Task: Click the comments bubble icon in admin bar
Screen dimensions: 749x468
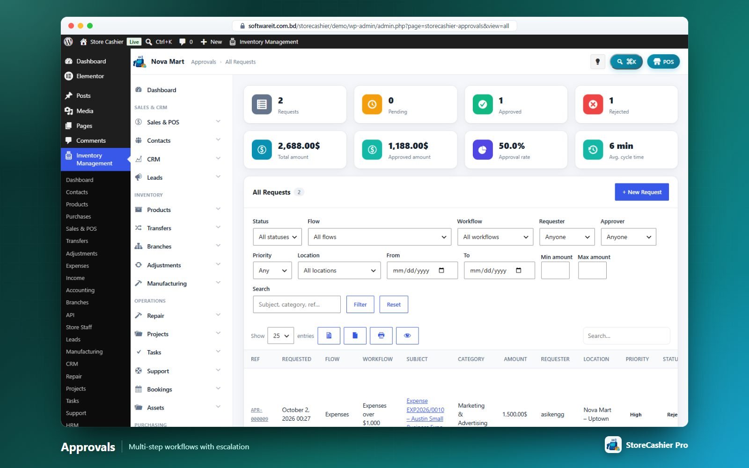Action: point(183,42)
